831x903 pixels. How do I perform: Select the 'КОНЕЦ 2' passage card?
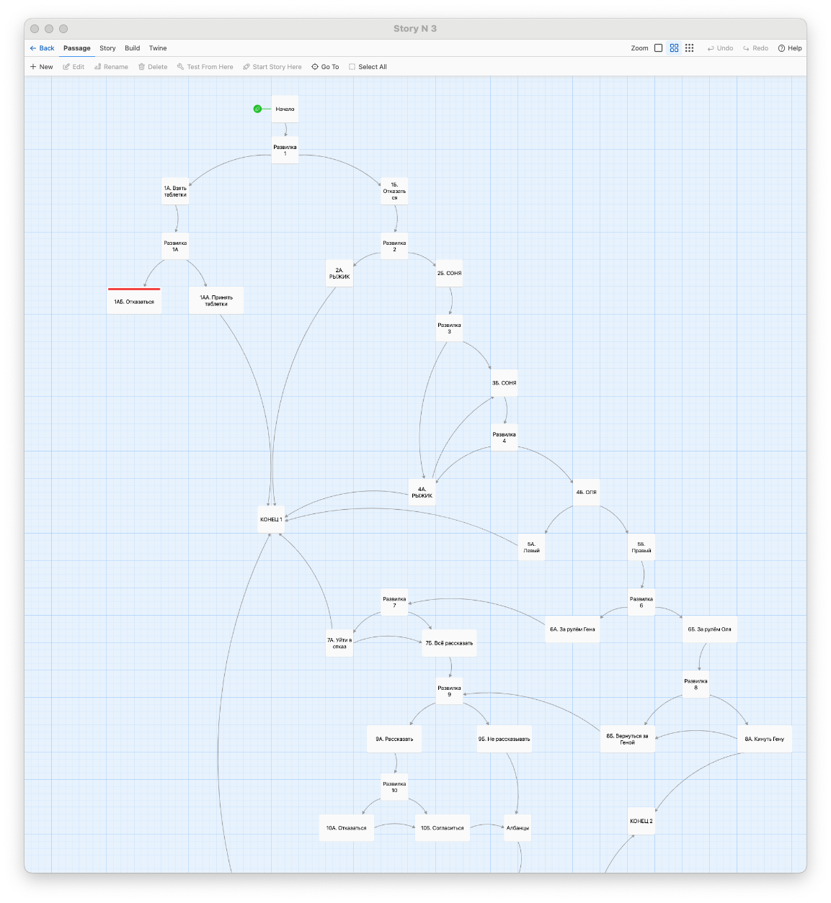pos(641,821)
